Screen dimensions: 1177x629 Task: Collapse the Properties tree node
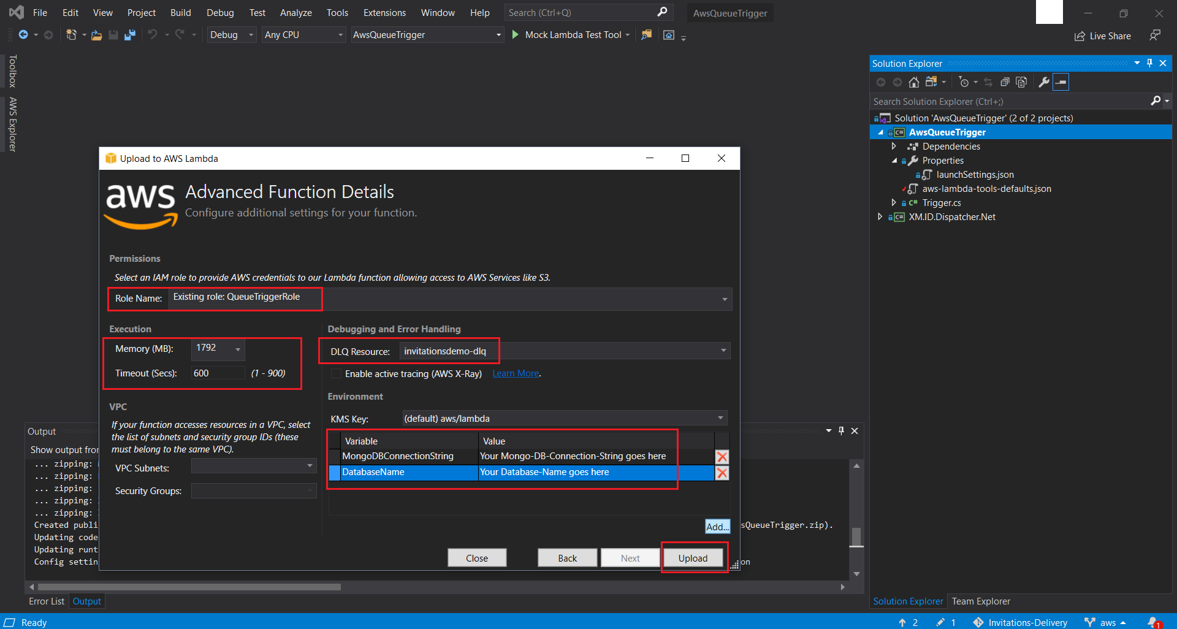(894, 161)
